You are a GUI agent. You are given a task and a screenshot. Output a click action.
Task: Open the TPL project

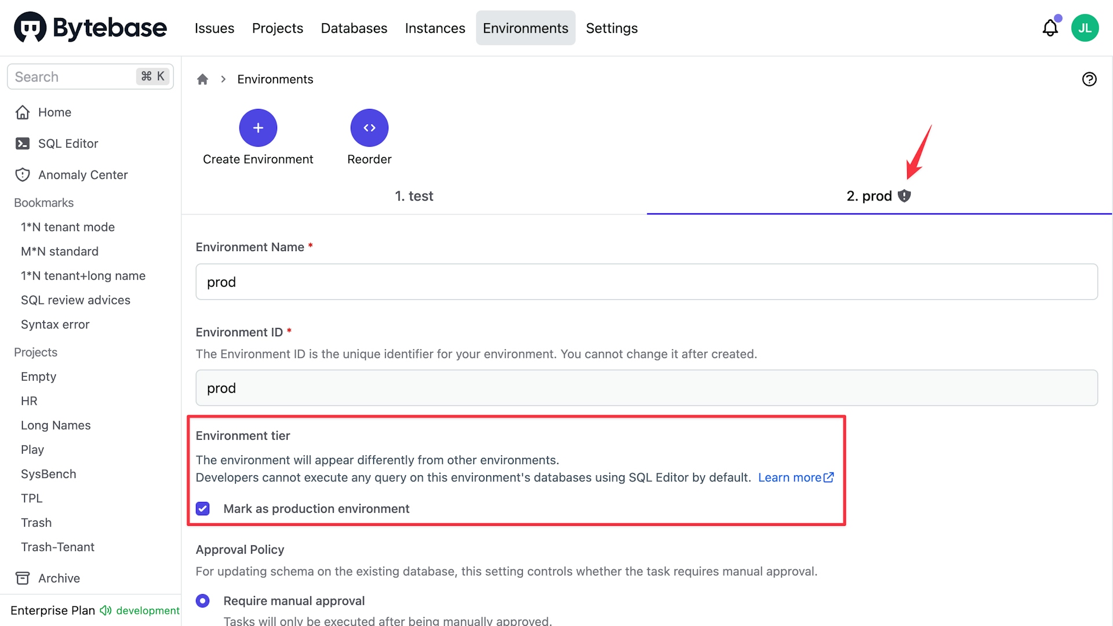pos(31,498)
